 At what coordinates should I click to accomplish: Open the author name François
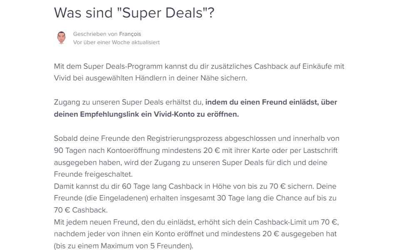[130, 34]
